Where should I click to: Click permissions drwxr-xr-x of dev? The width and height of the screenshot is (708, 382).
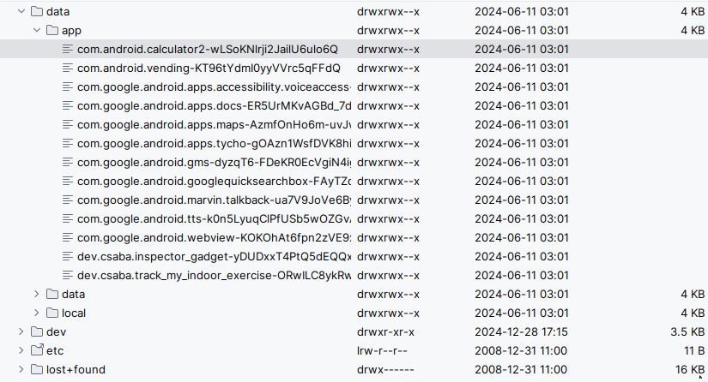point(385,332)
